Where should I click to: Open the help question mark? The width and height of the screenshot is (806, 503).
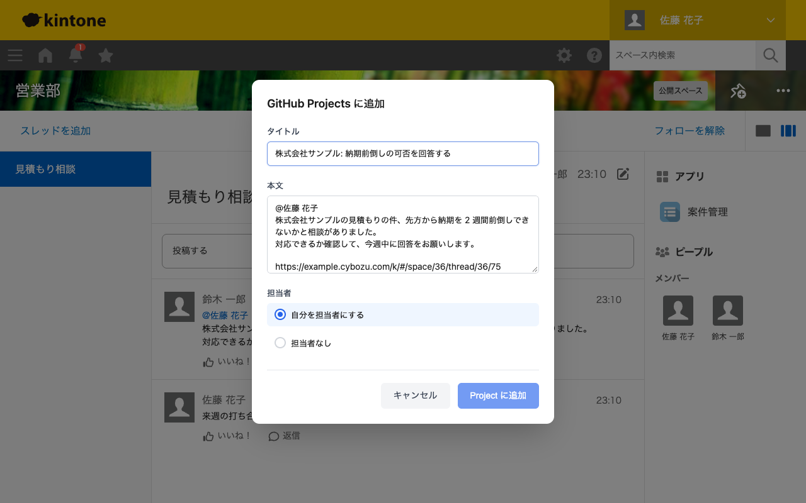click(x=594, y=55)
